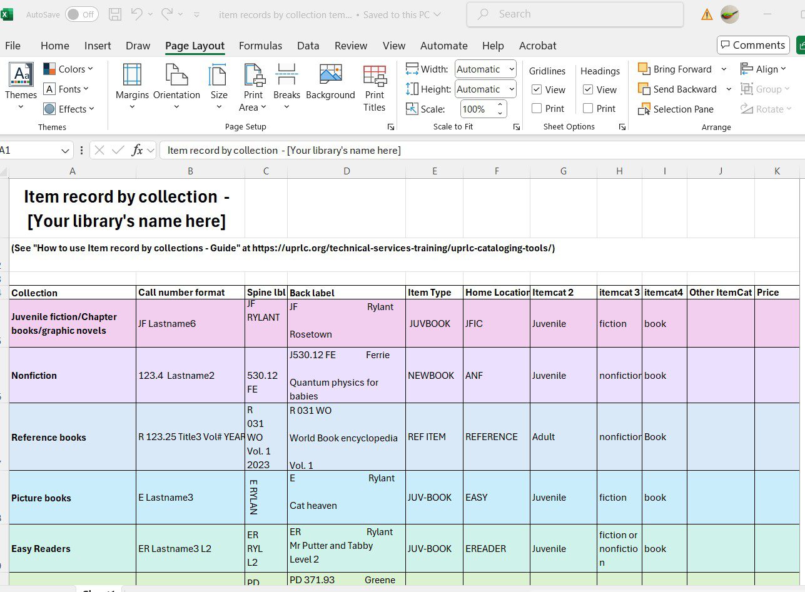The image size is (805, 592).
Task: Open the Selection Pane
Action: [676, 109]
